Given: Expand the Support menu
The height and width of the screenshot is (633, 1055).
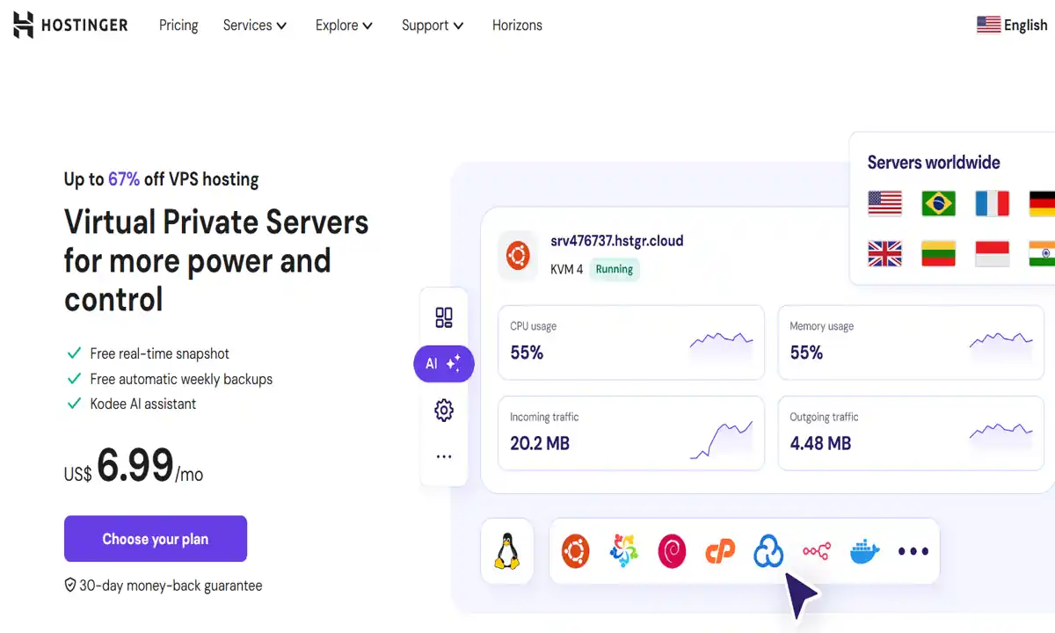Looking at the screenshot, I should click(433, 25).
